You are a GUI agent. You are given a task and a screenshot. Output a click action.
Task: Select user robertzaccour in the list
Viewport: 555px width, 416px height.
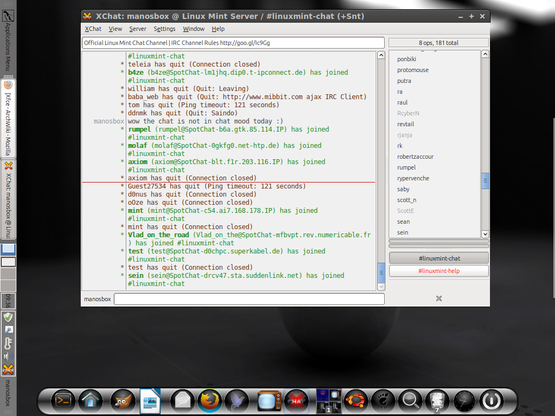point(435,157)
